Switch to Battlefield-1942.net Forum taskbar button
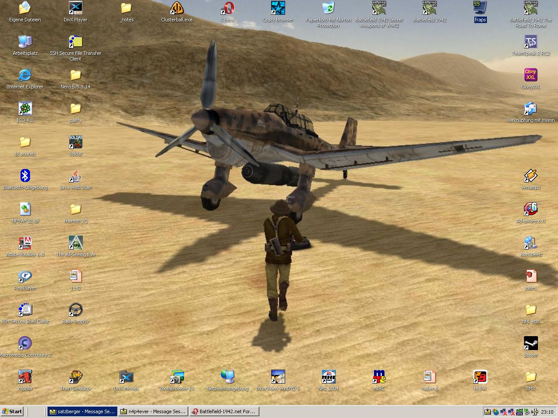Image resolution: width=558 pixels, height=418 pixels. tap(224, 411)
